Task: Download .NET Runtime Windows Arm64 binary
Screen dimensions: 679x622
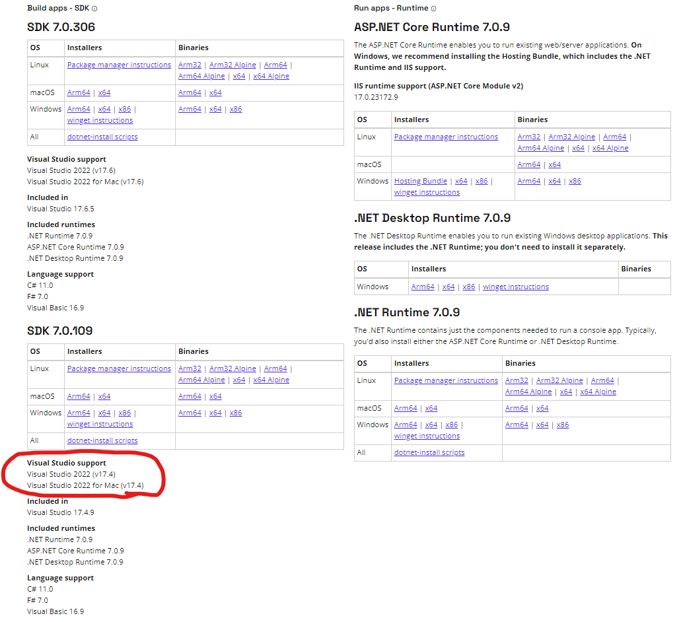Action: (x=517, y=425)
